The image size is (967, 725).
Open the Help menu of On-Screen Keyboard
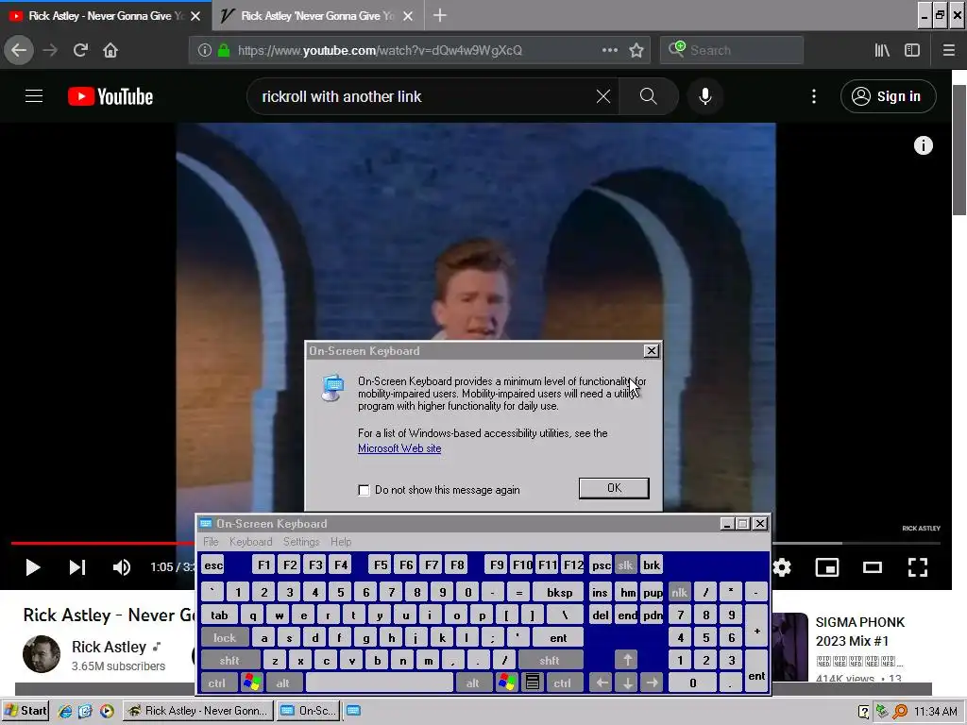(341, 541)
